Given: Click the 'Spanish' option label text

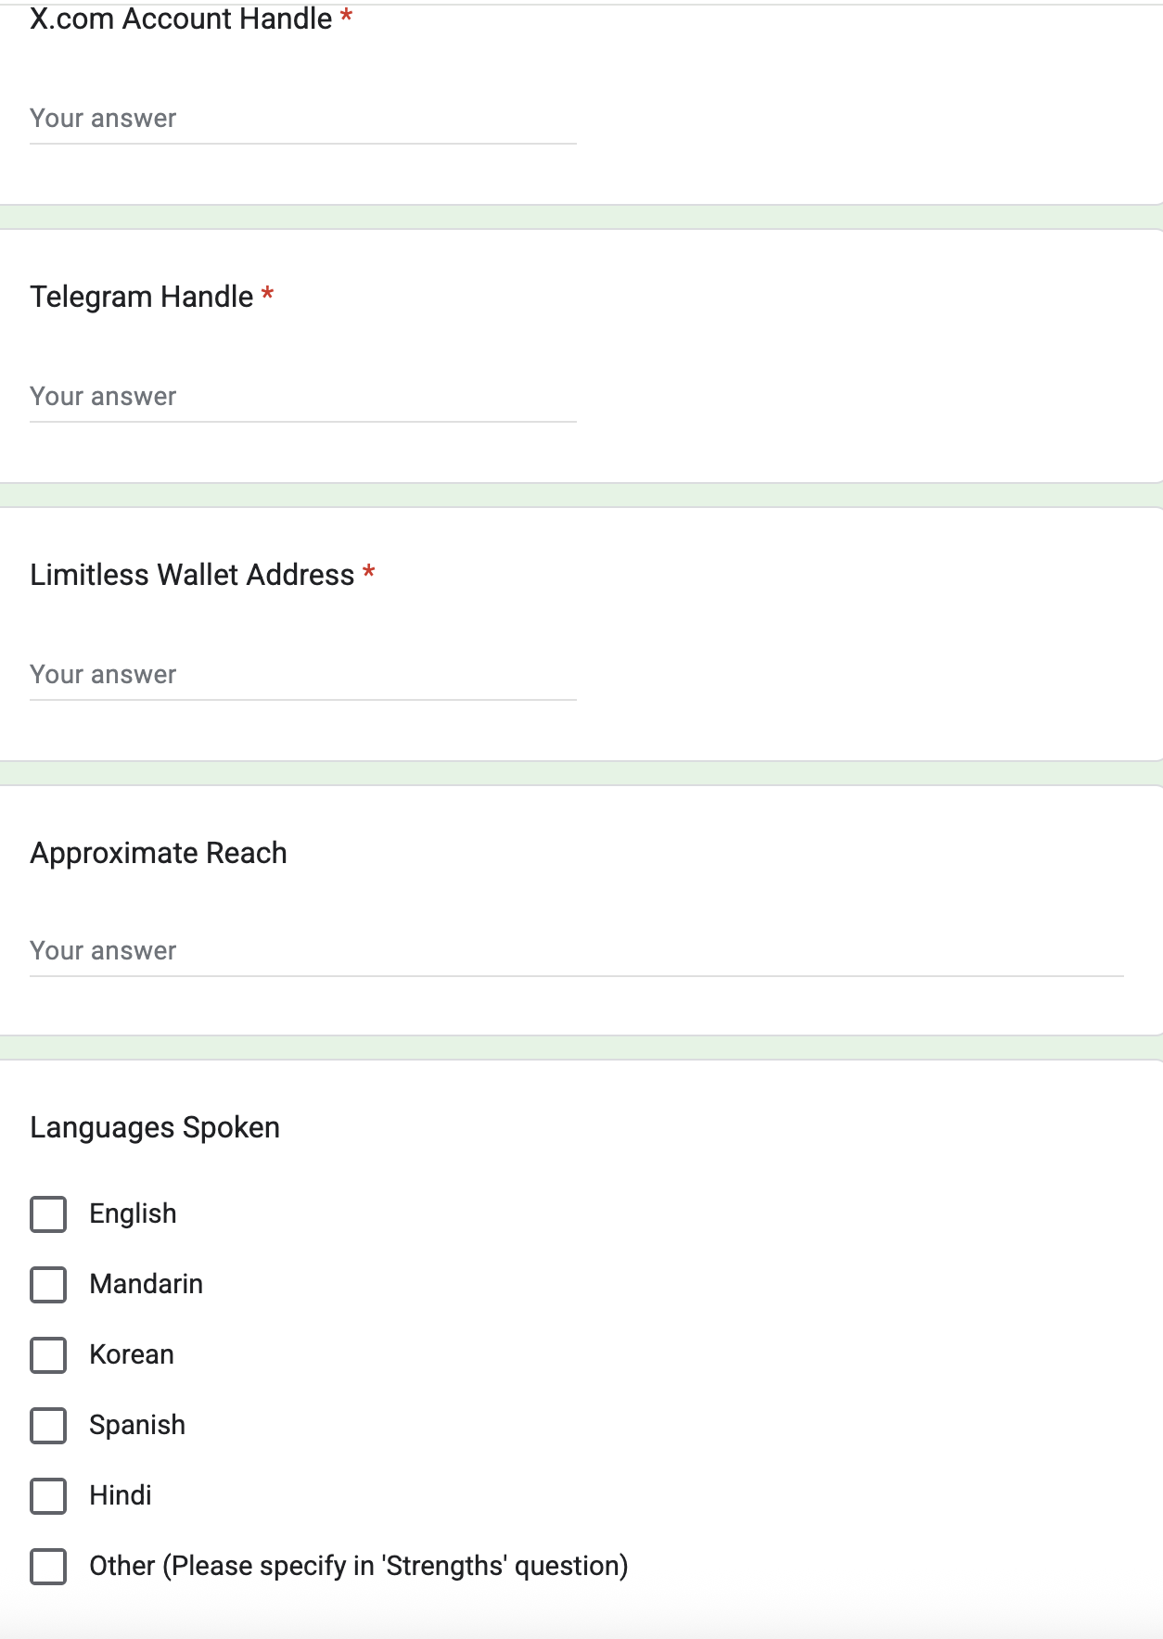Looking at the screenshot, I should click(137, 1425).
